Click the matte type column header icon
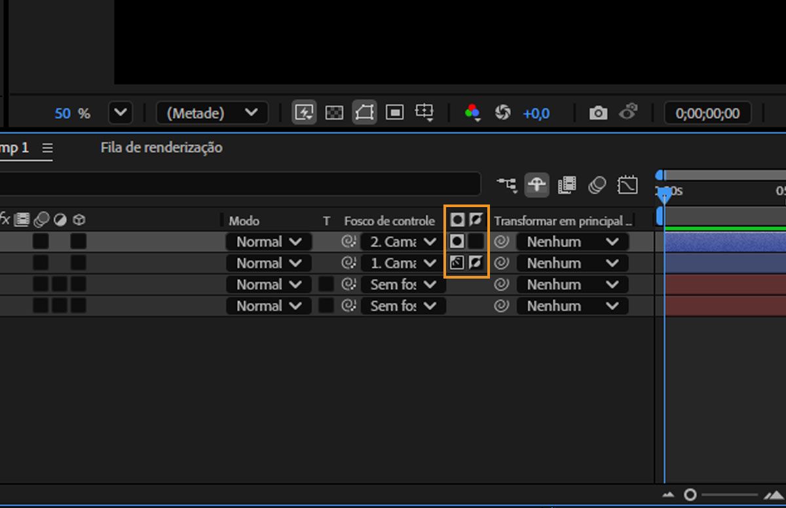Image resolution: width=786 pixels, height=508 pixels. [x=457, y=220]
